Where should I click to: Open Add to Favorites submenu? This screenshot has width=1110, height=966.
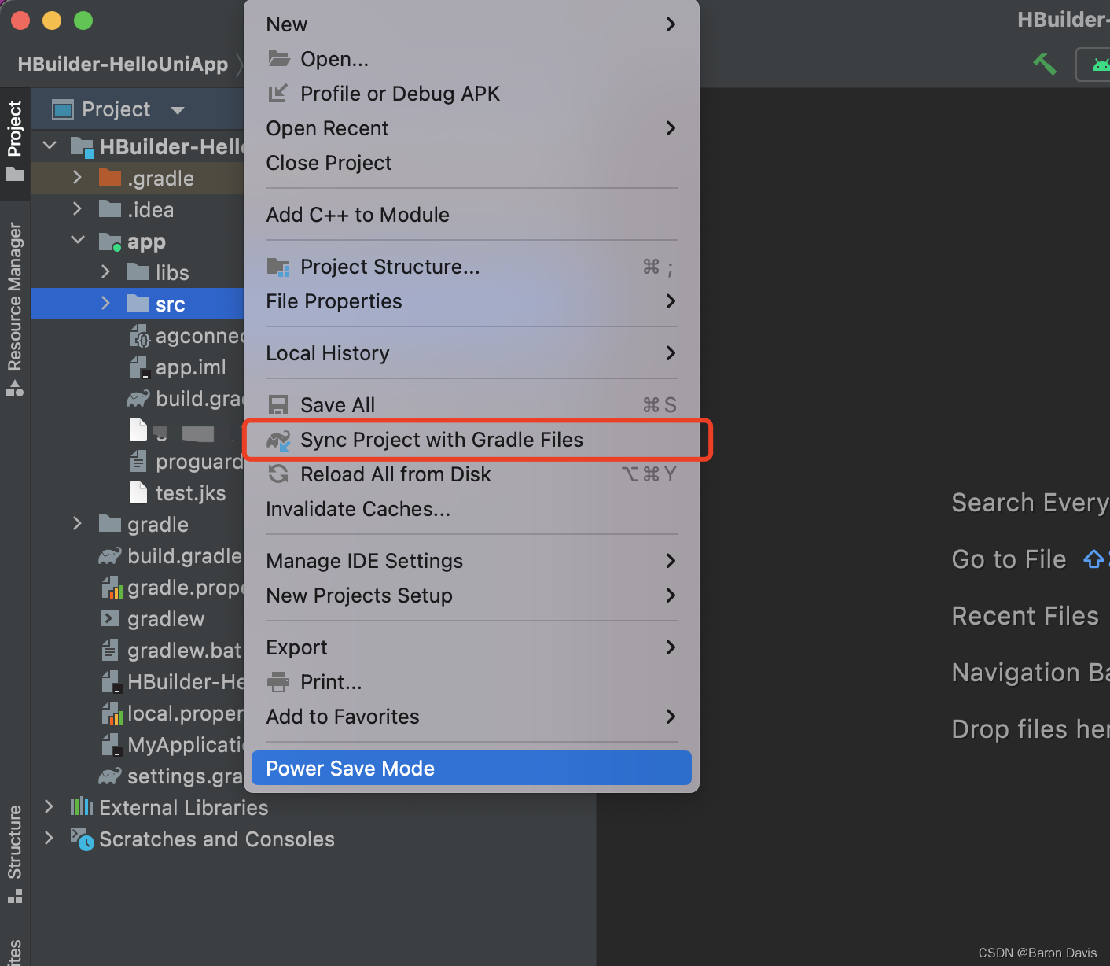point(472,717)
